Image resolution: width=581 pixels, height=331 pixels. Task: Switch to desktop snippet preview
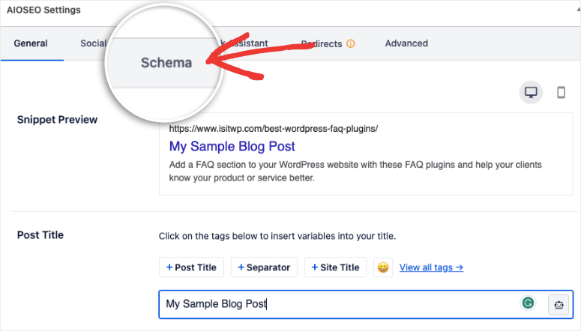pyautogui.click(x=532, y=92)
